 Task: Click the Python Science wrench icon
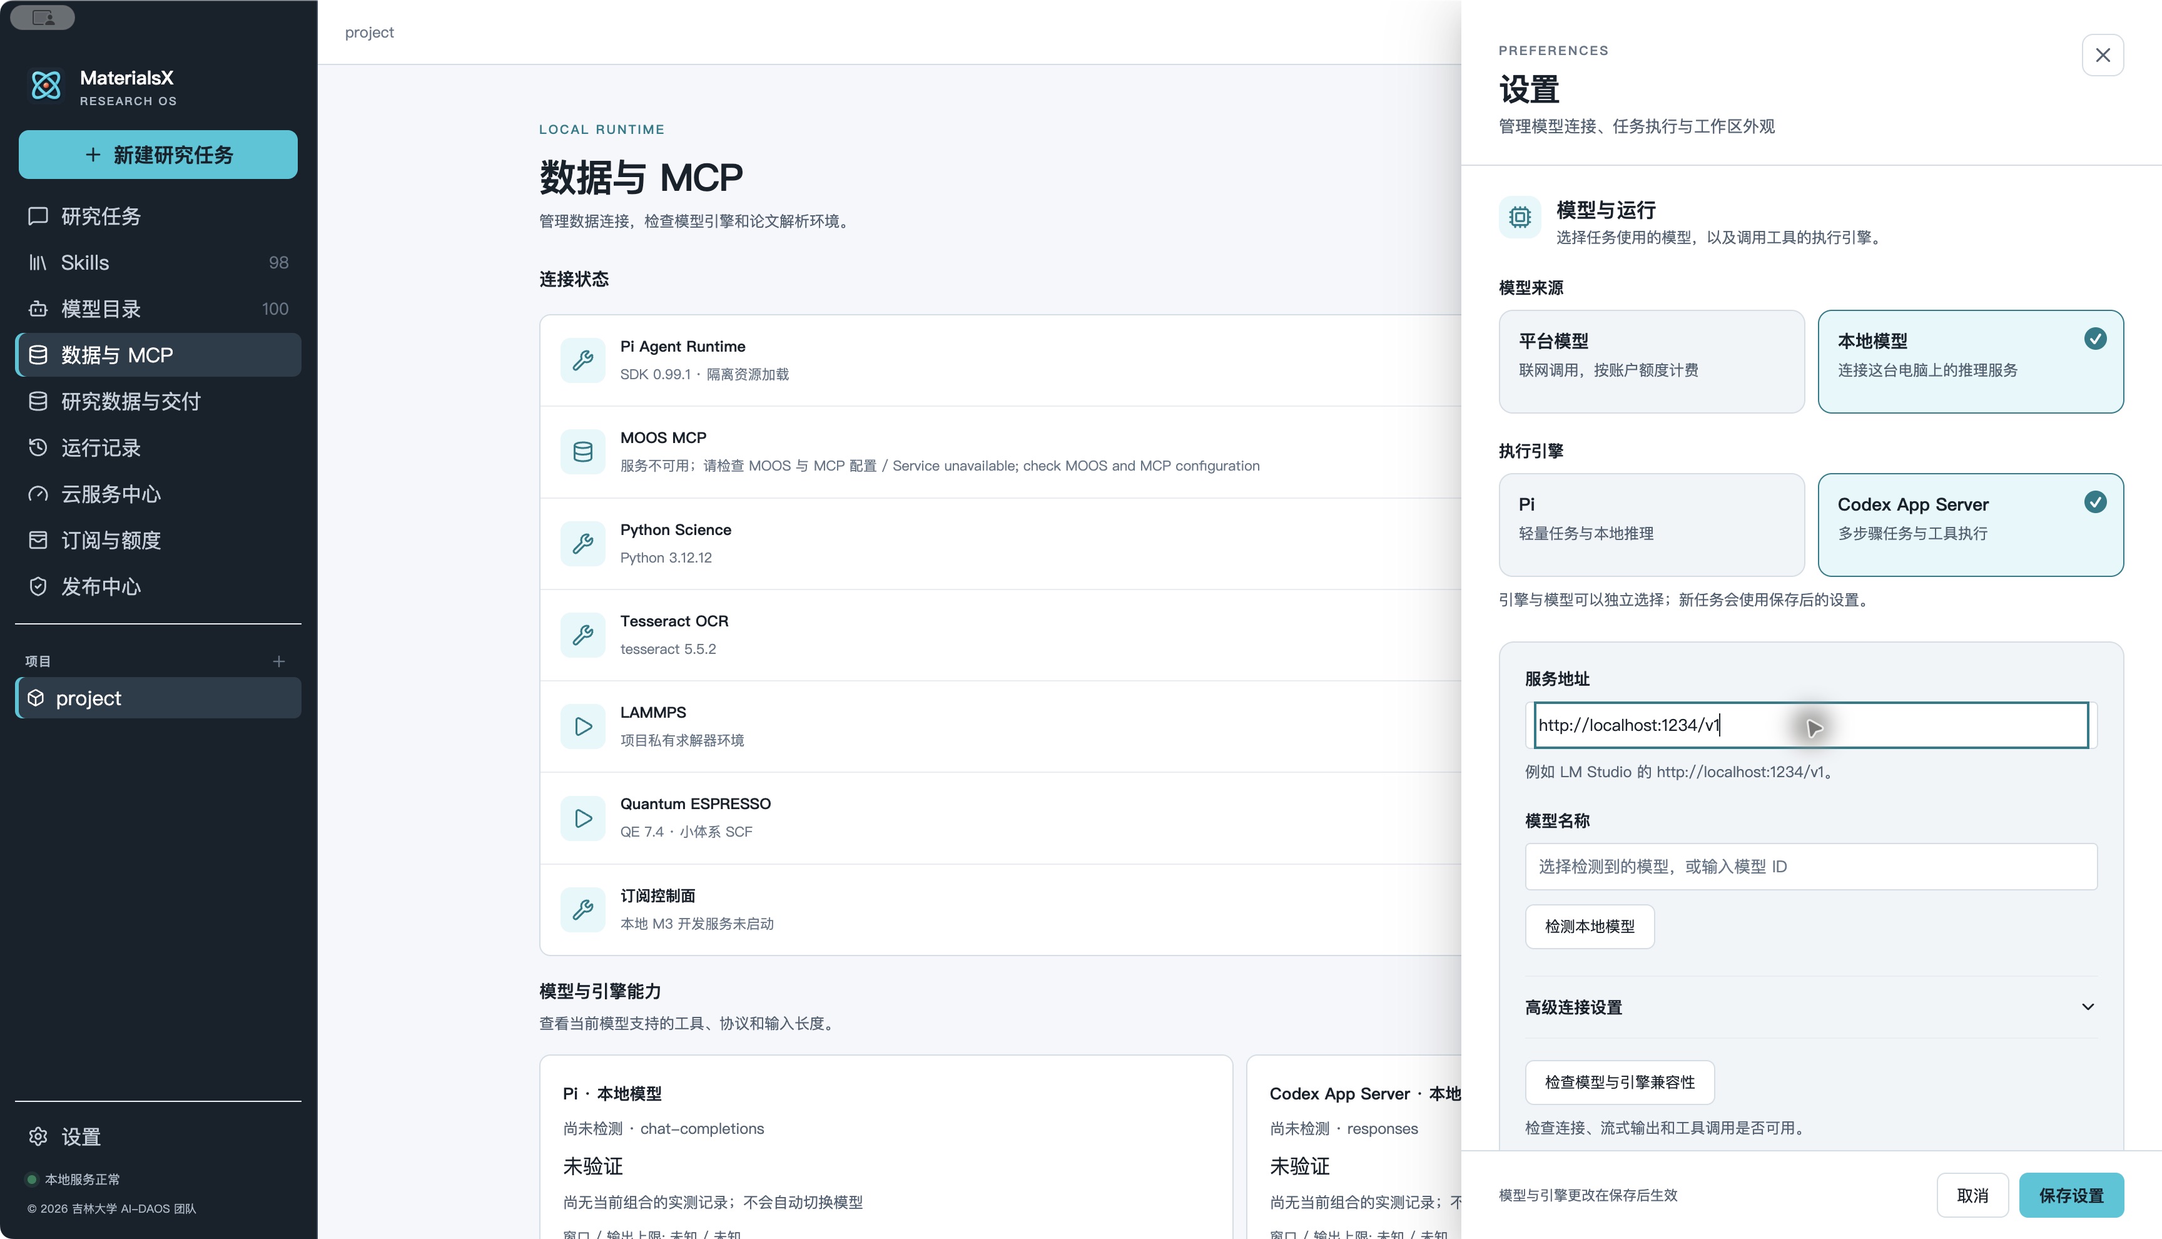click(582, 543)
